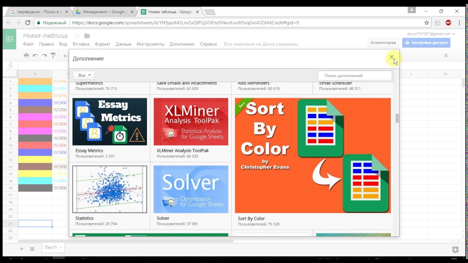Viewport: 468px width, 263px height.
Task: Open Лист1 sheet tab dropdown
Action: click(60, 248)
